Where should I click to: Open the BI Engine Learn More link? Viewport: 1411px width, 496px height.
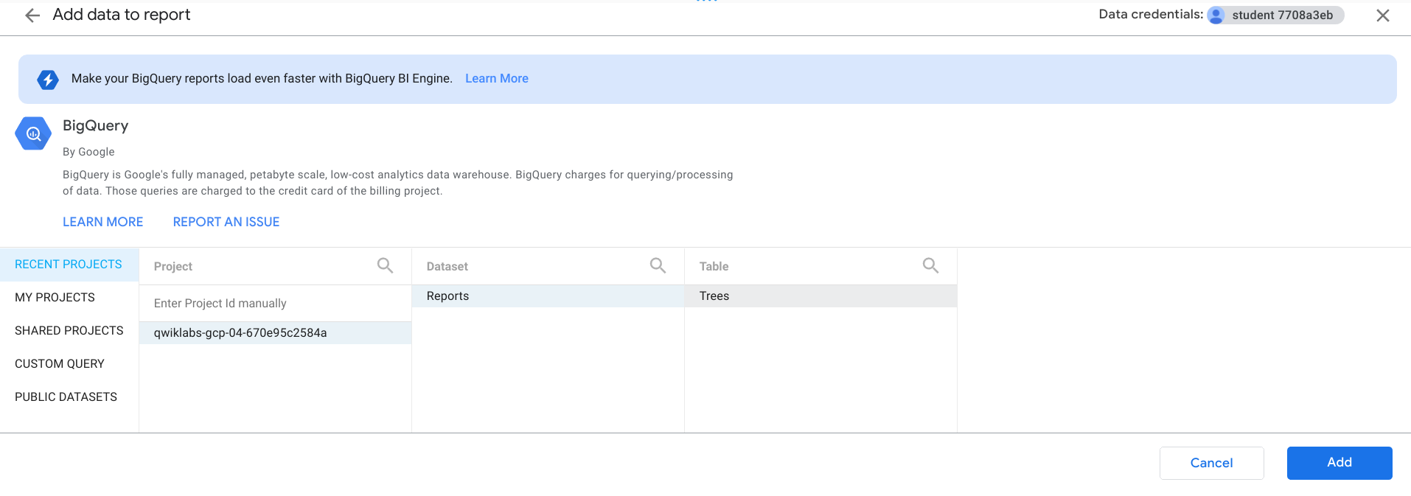pyautogui.click(x=497, y=79)
